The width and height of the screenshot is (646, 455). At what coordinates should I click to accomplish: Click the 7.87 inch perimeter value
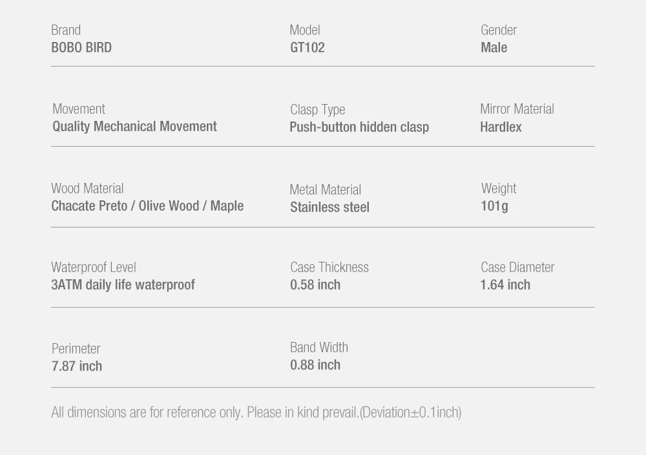(77, 366)
